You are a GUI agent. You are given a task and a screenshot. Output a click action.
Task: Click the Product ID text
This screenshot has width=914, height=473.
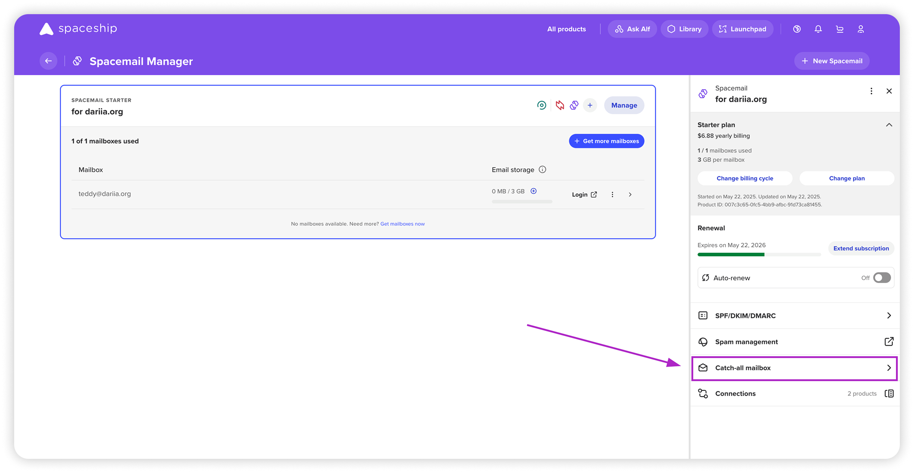(x=759, y=205)
